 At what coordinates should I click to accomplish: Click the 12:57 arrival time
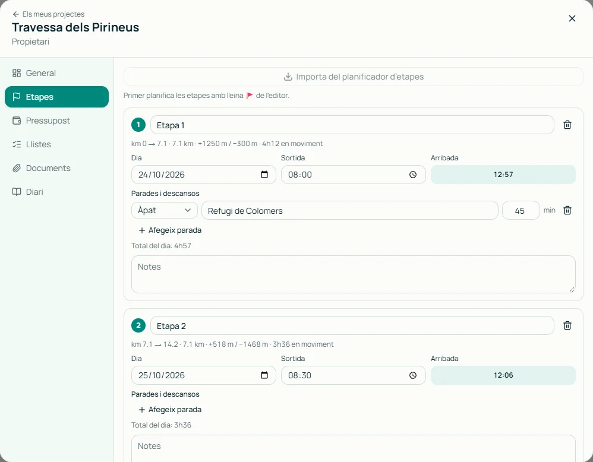pyautogui.click(x=503, y=175)
